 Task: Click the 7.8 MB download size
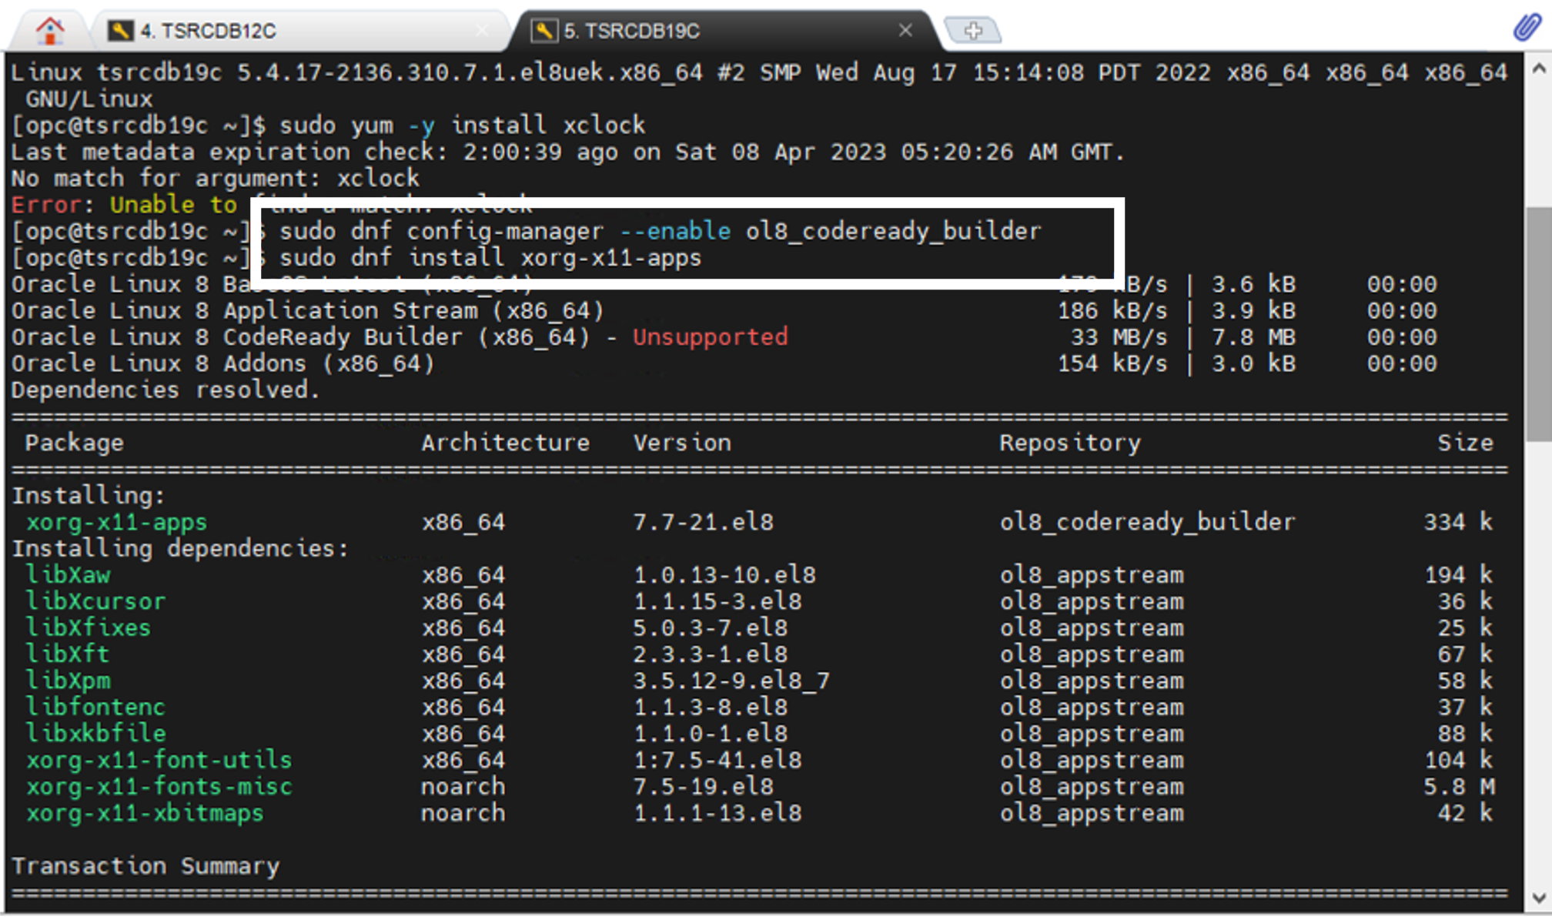tap(1253, 336)
